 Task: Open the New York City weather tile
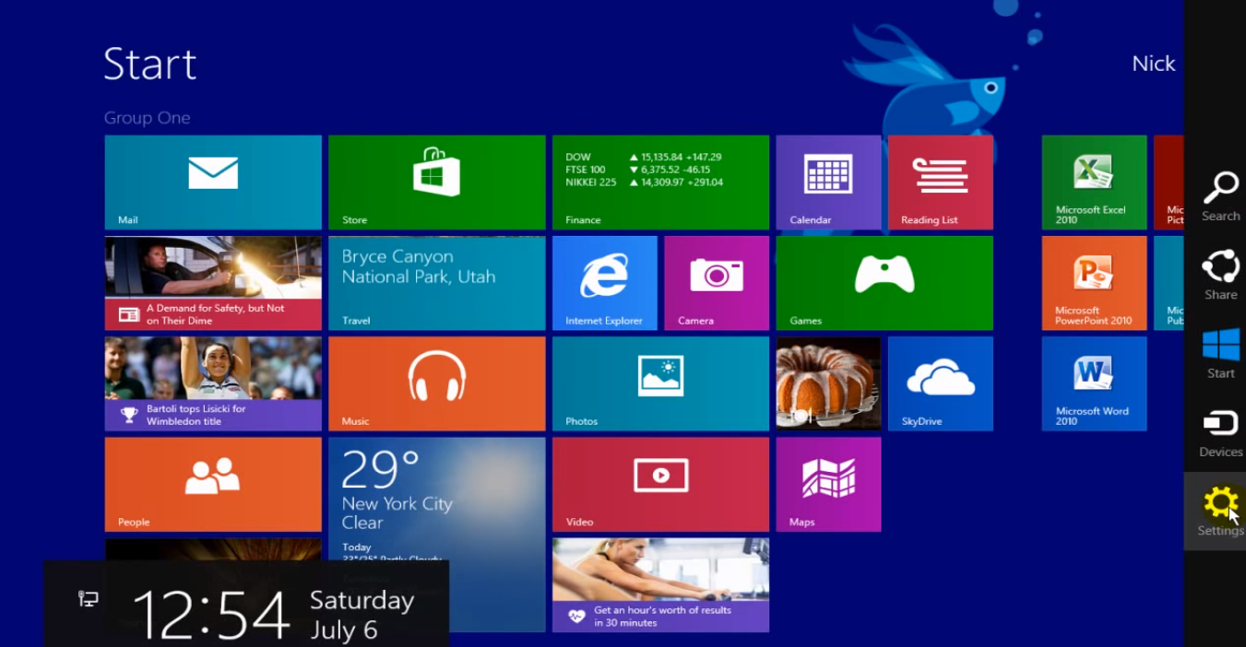[x=436, y=498]
